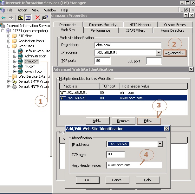Click Help in Add/Edit Web Site Identification
This screenshot has width=195, height=194.
click(x=147, y=180)
